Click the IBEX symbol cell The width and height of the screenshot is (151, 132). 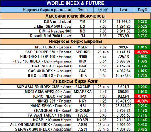tap(83, 75)
